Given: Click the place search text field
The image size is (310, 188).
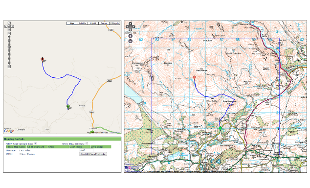Looking at the screenshot, I should click(86, 150).
